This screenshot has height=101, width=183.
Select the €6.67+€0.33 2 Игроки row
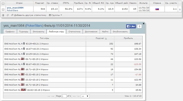click(x=73, y=64)
